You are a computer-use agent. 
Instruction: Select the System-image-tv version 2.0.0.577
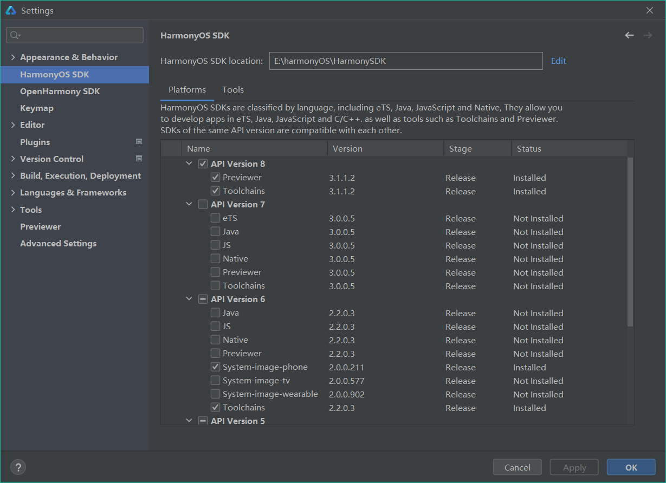click(x=347, y=381)
